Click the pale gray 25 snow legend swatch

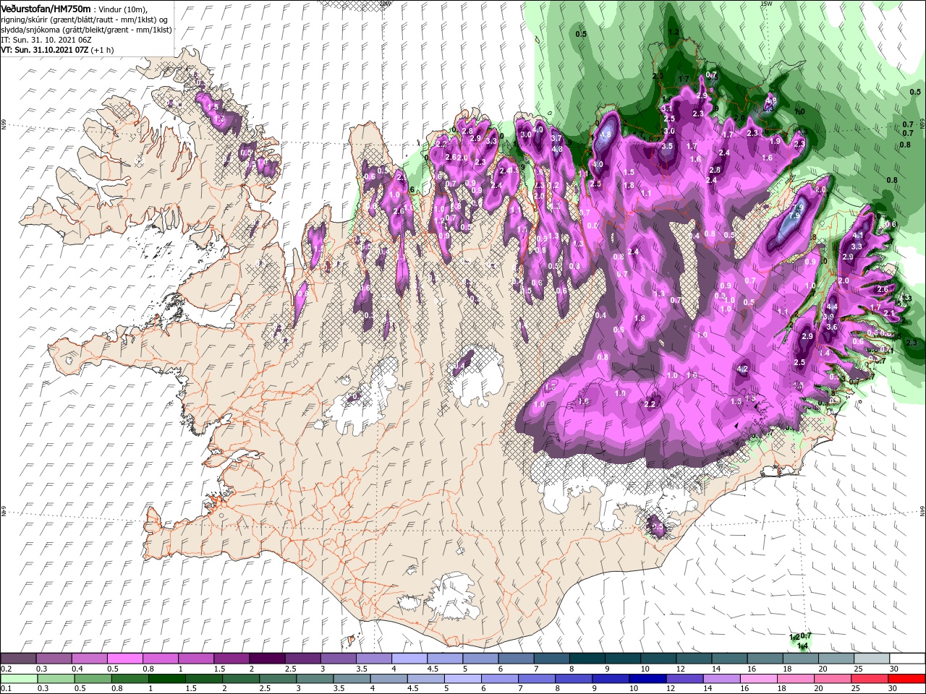[x=872, y=658]
